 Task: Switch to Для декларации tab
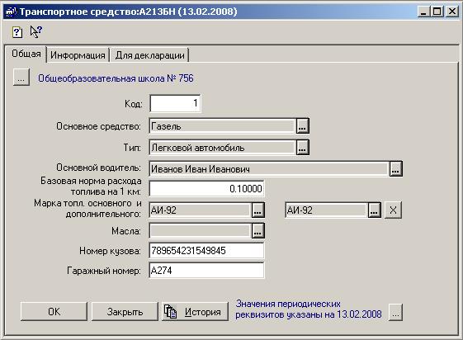pyautogui.click(x=149, y=55)
